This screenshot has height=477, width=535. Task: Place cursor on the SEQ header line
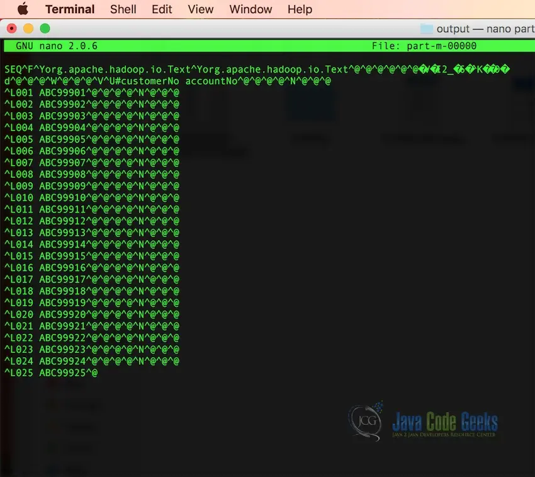pyautogui.click(x=257, y=69)
